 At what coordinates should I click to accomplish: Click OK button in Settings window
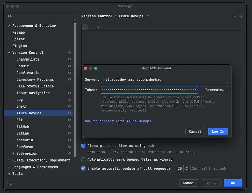[x=233, y=183]
